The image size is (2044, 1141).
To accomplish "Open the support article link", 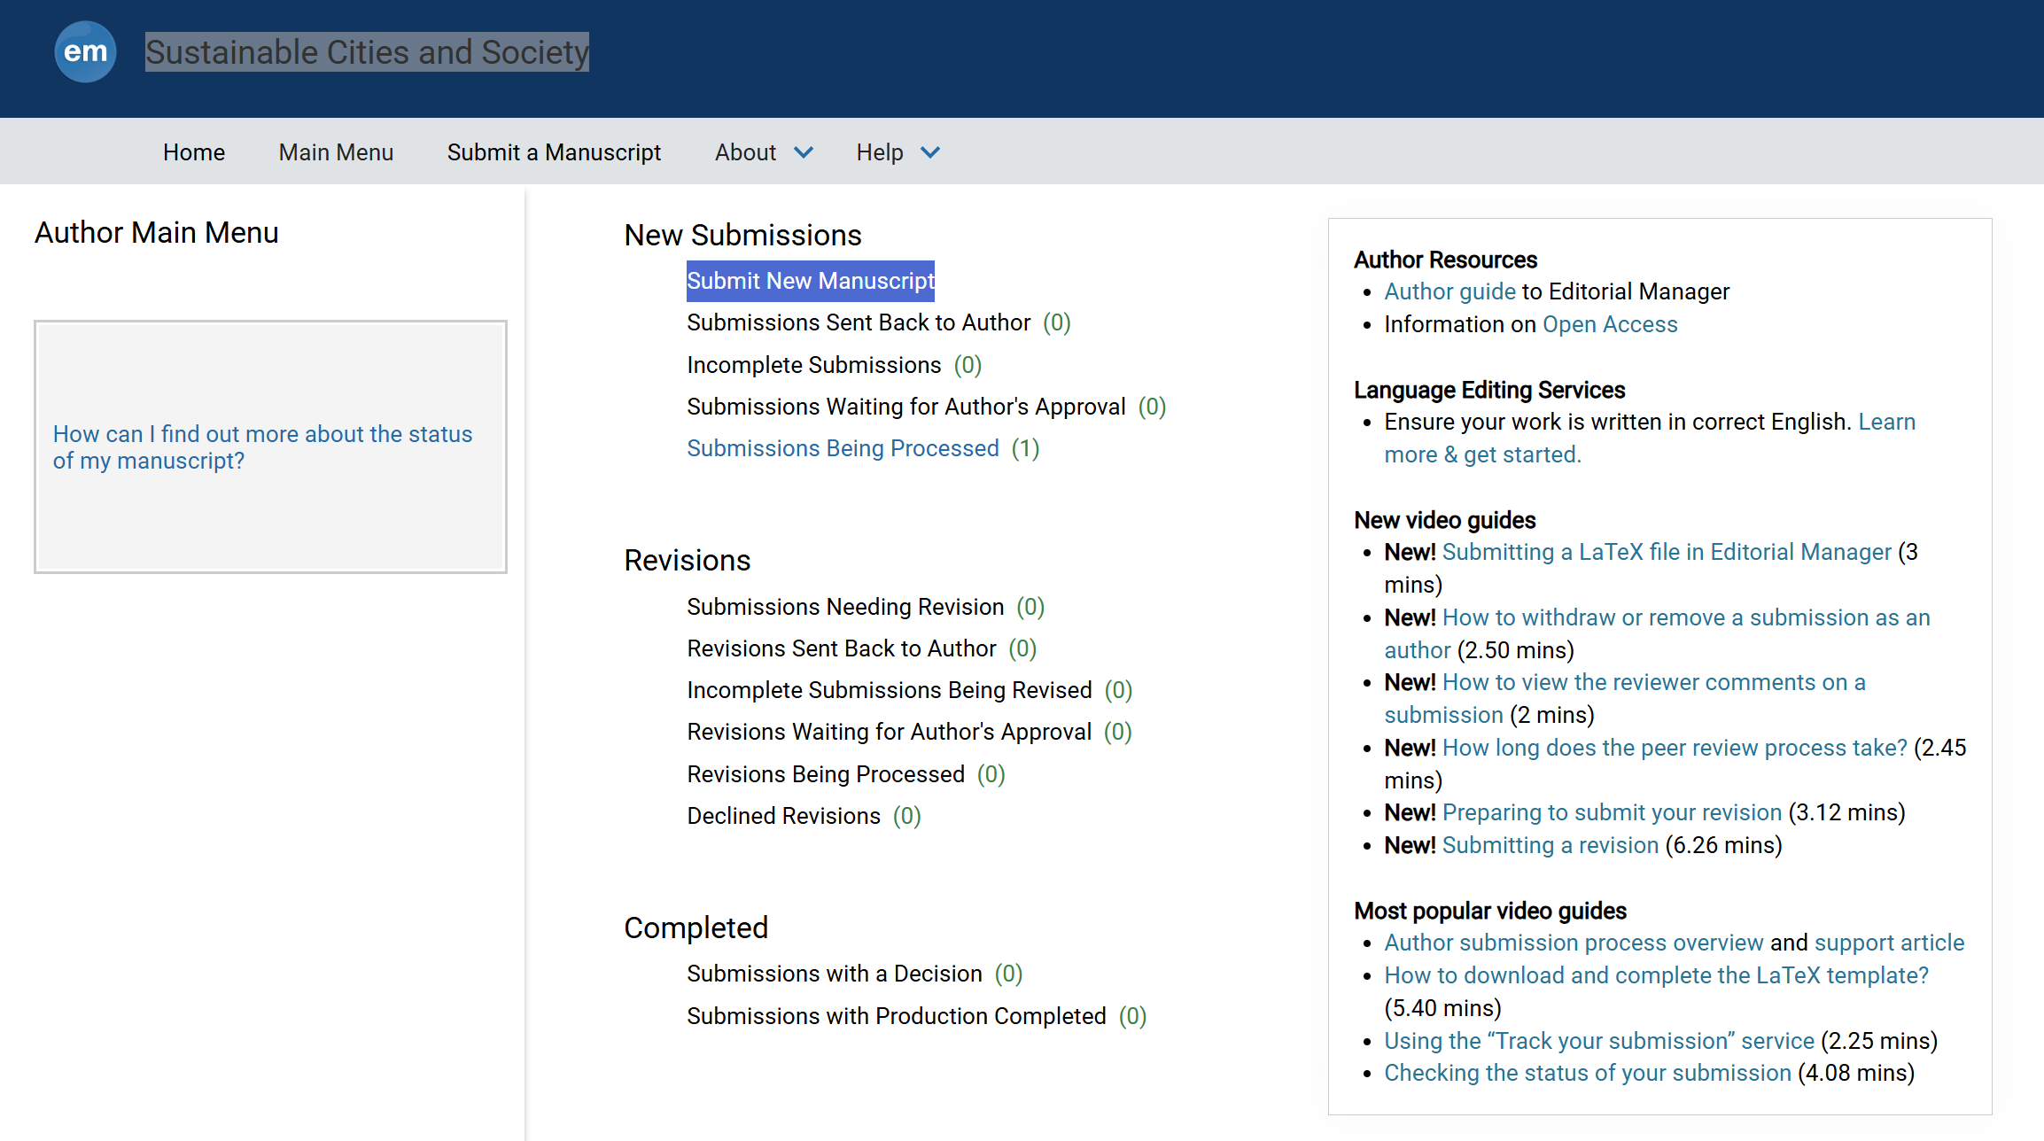I will click(x=1889, y=943).
